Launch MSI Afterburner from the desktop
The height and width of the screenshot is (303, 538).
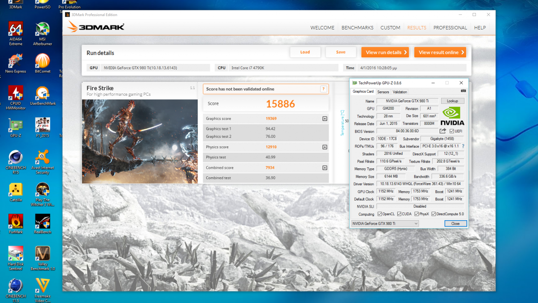[x=43, y=34]
